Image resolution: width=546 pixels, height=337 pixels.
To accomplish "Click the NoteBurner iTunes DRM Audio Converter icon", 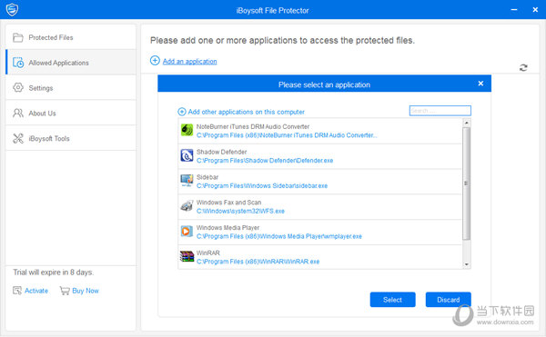I will tap(187, 130).
